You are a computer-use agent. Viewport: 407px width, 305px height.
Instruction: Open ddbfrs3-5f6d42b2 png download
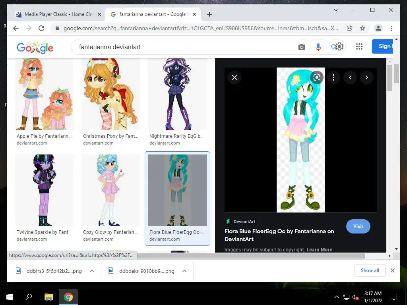pos(54,271)
